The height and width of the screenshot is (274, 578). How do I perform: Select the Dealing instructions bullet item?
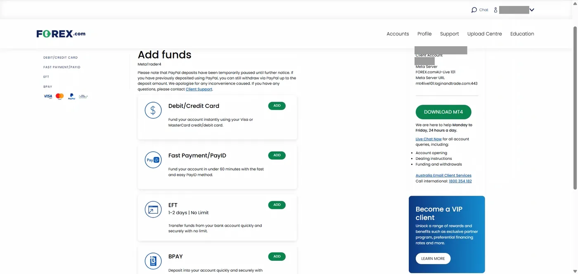tap(434, 159)
